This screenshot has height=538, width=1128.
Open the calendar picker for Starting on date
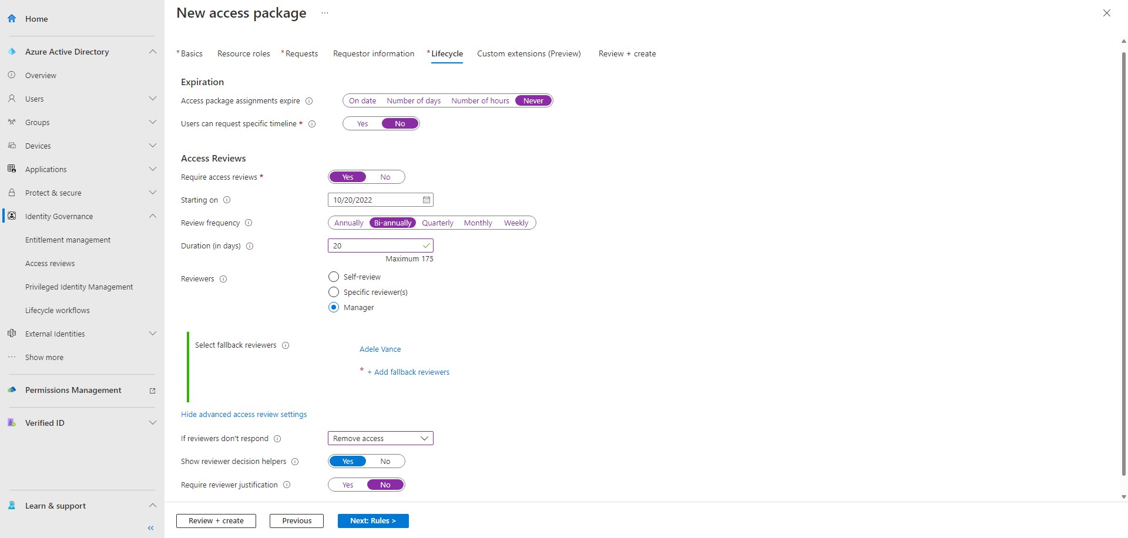(x=425, y=200)
